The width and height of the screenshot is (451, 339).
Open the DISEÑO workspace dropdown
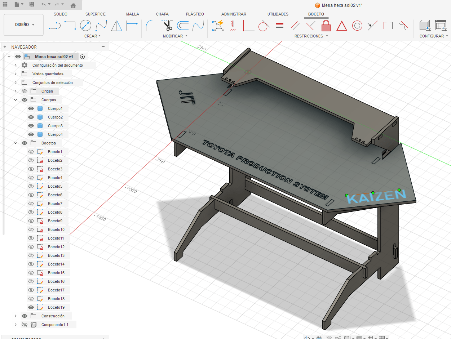click(x=24, y=25)
